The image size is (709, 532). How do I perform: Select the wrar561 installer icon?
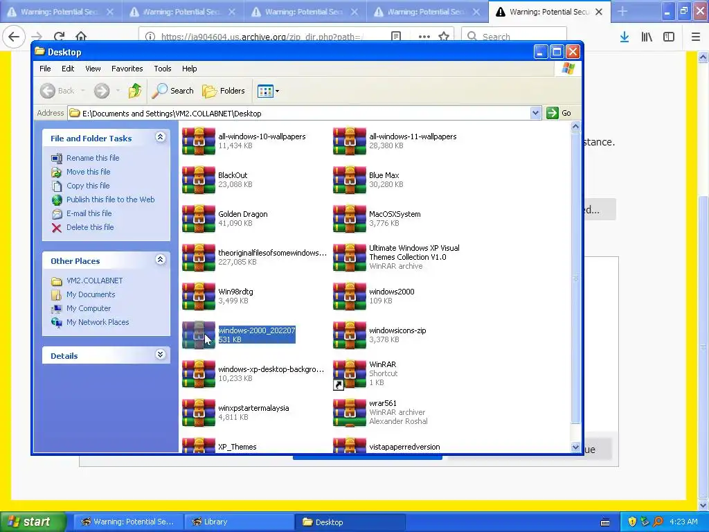click(x=350, y=412)
